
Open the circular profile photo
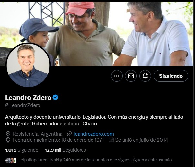tap(28, 65)
